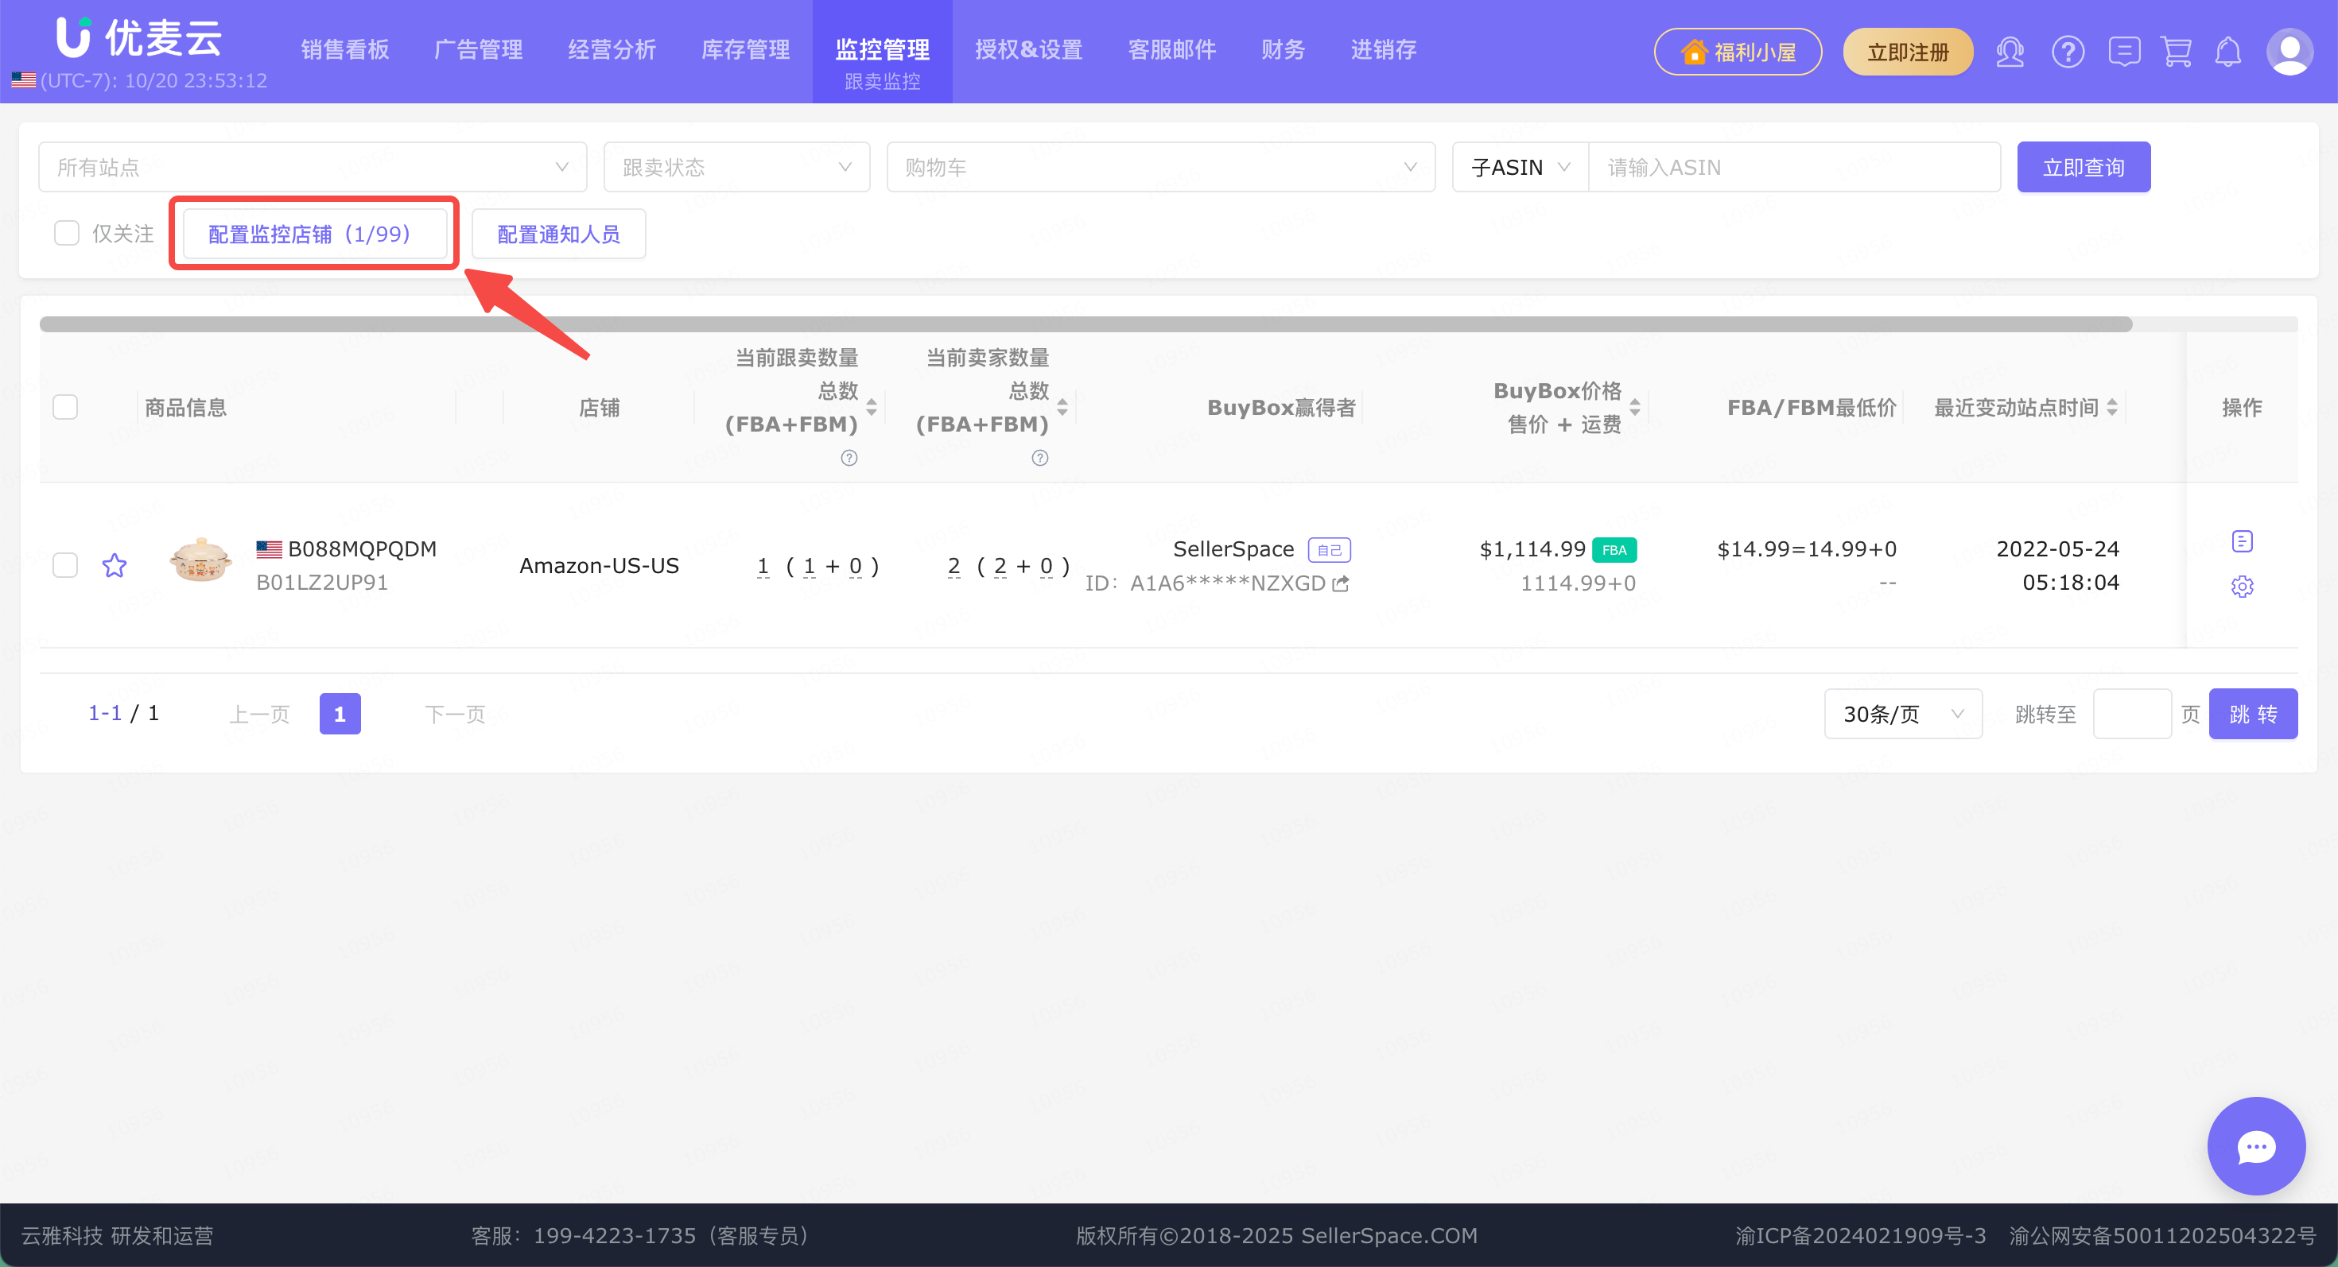Image resolution: width=2338 pixels, height=1267 pixels.
Task: Toggle the select-all checkbox in table header
Action: (x=65, y=407)
